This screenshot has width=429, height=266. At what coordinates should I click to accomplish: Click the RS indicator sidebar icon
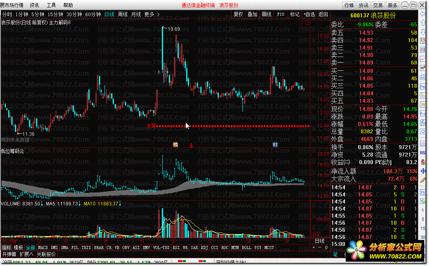click(x=423, y=153)
